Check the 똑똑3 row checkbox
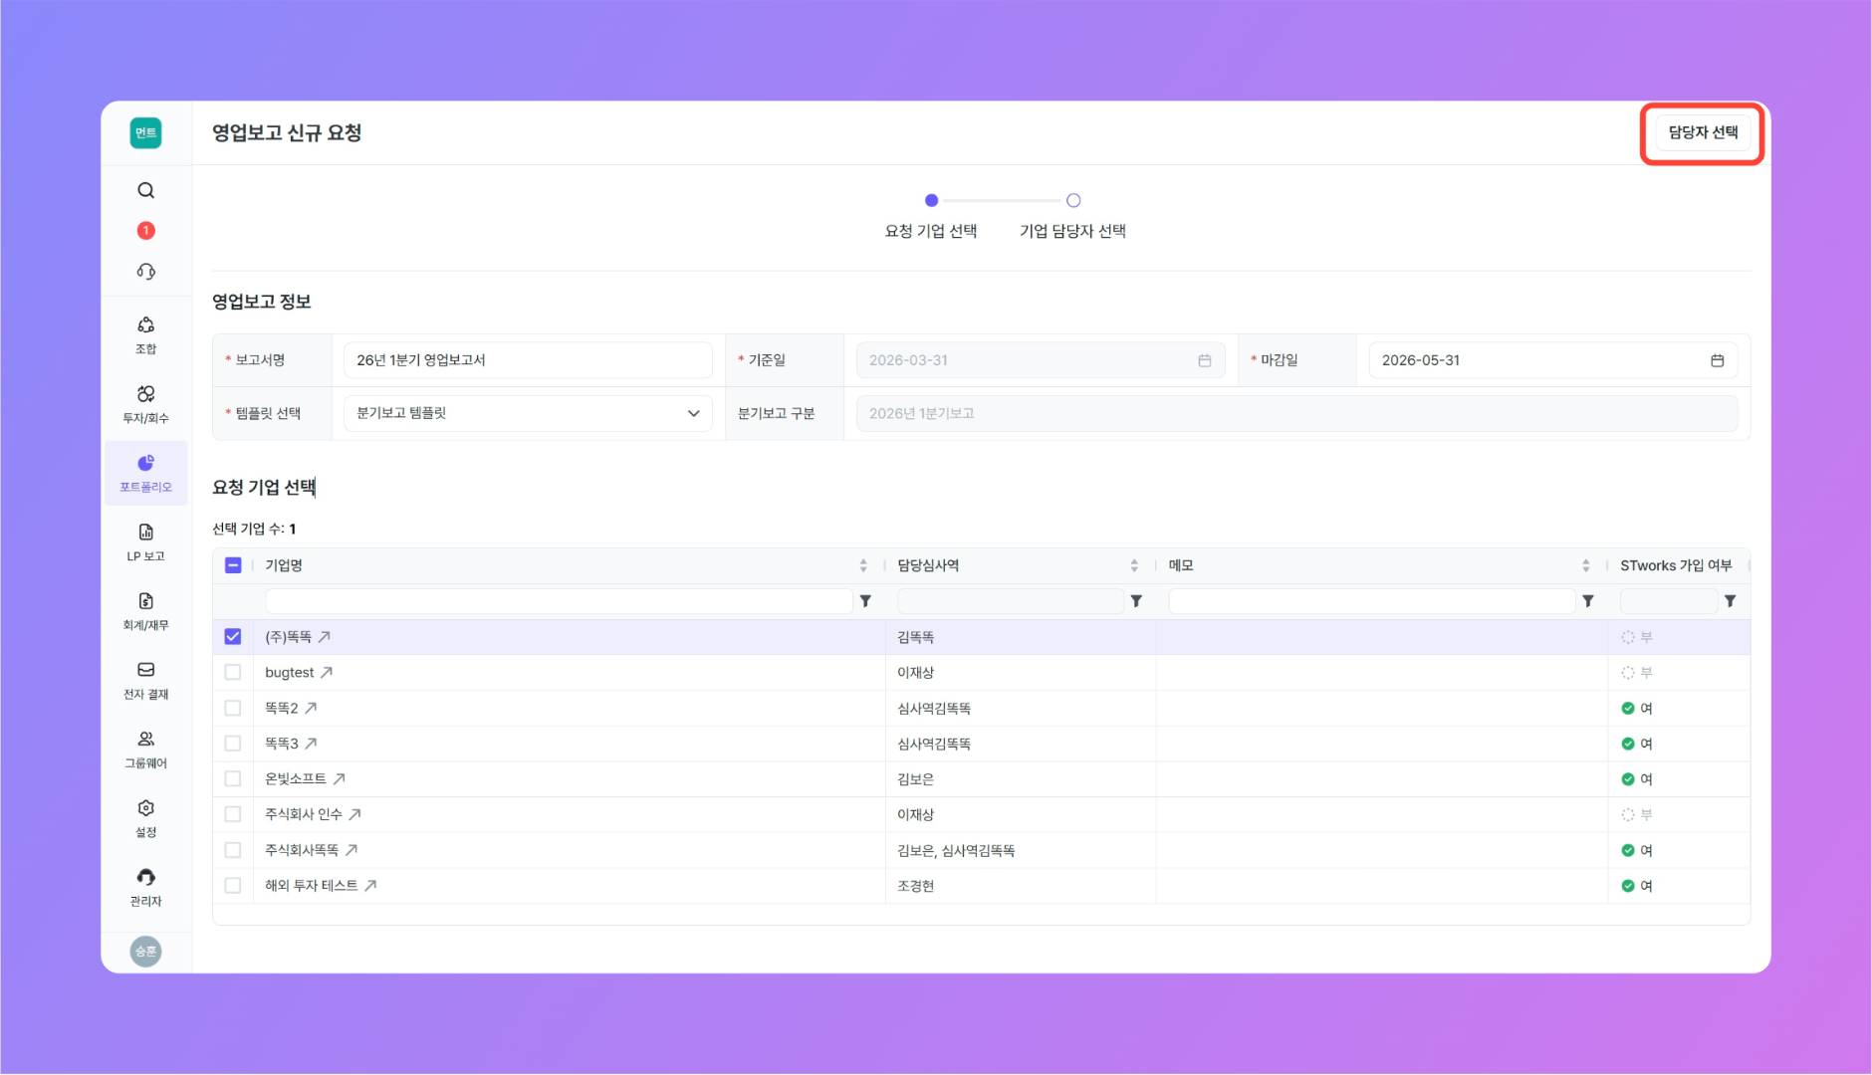The width and height of the screenshot is (1872, 1075). tap(233, 744)
